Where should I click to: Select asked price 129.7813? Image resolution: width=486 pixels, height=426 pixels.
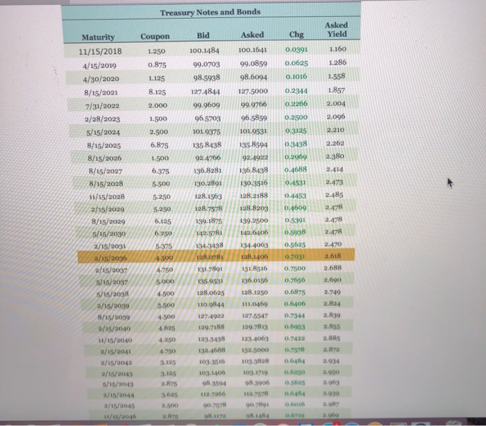[x=255, y=327]
